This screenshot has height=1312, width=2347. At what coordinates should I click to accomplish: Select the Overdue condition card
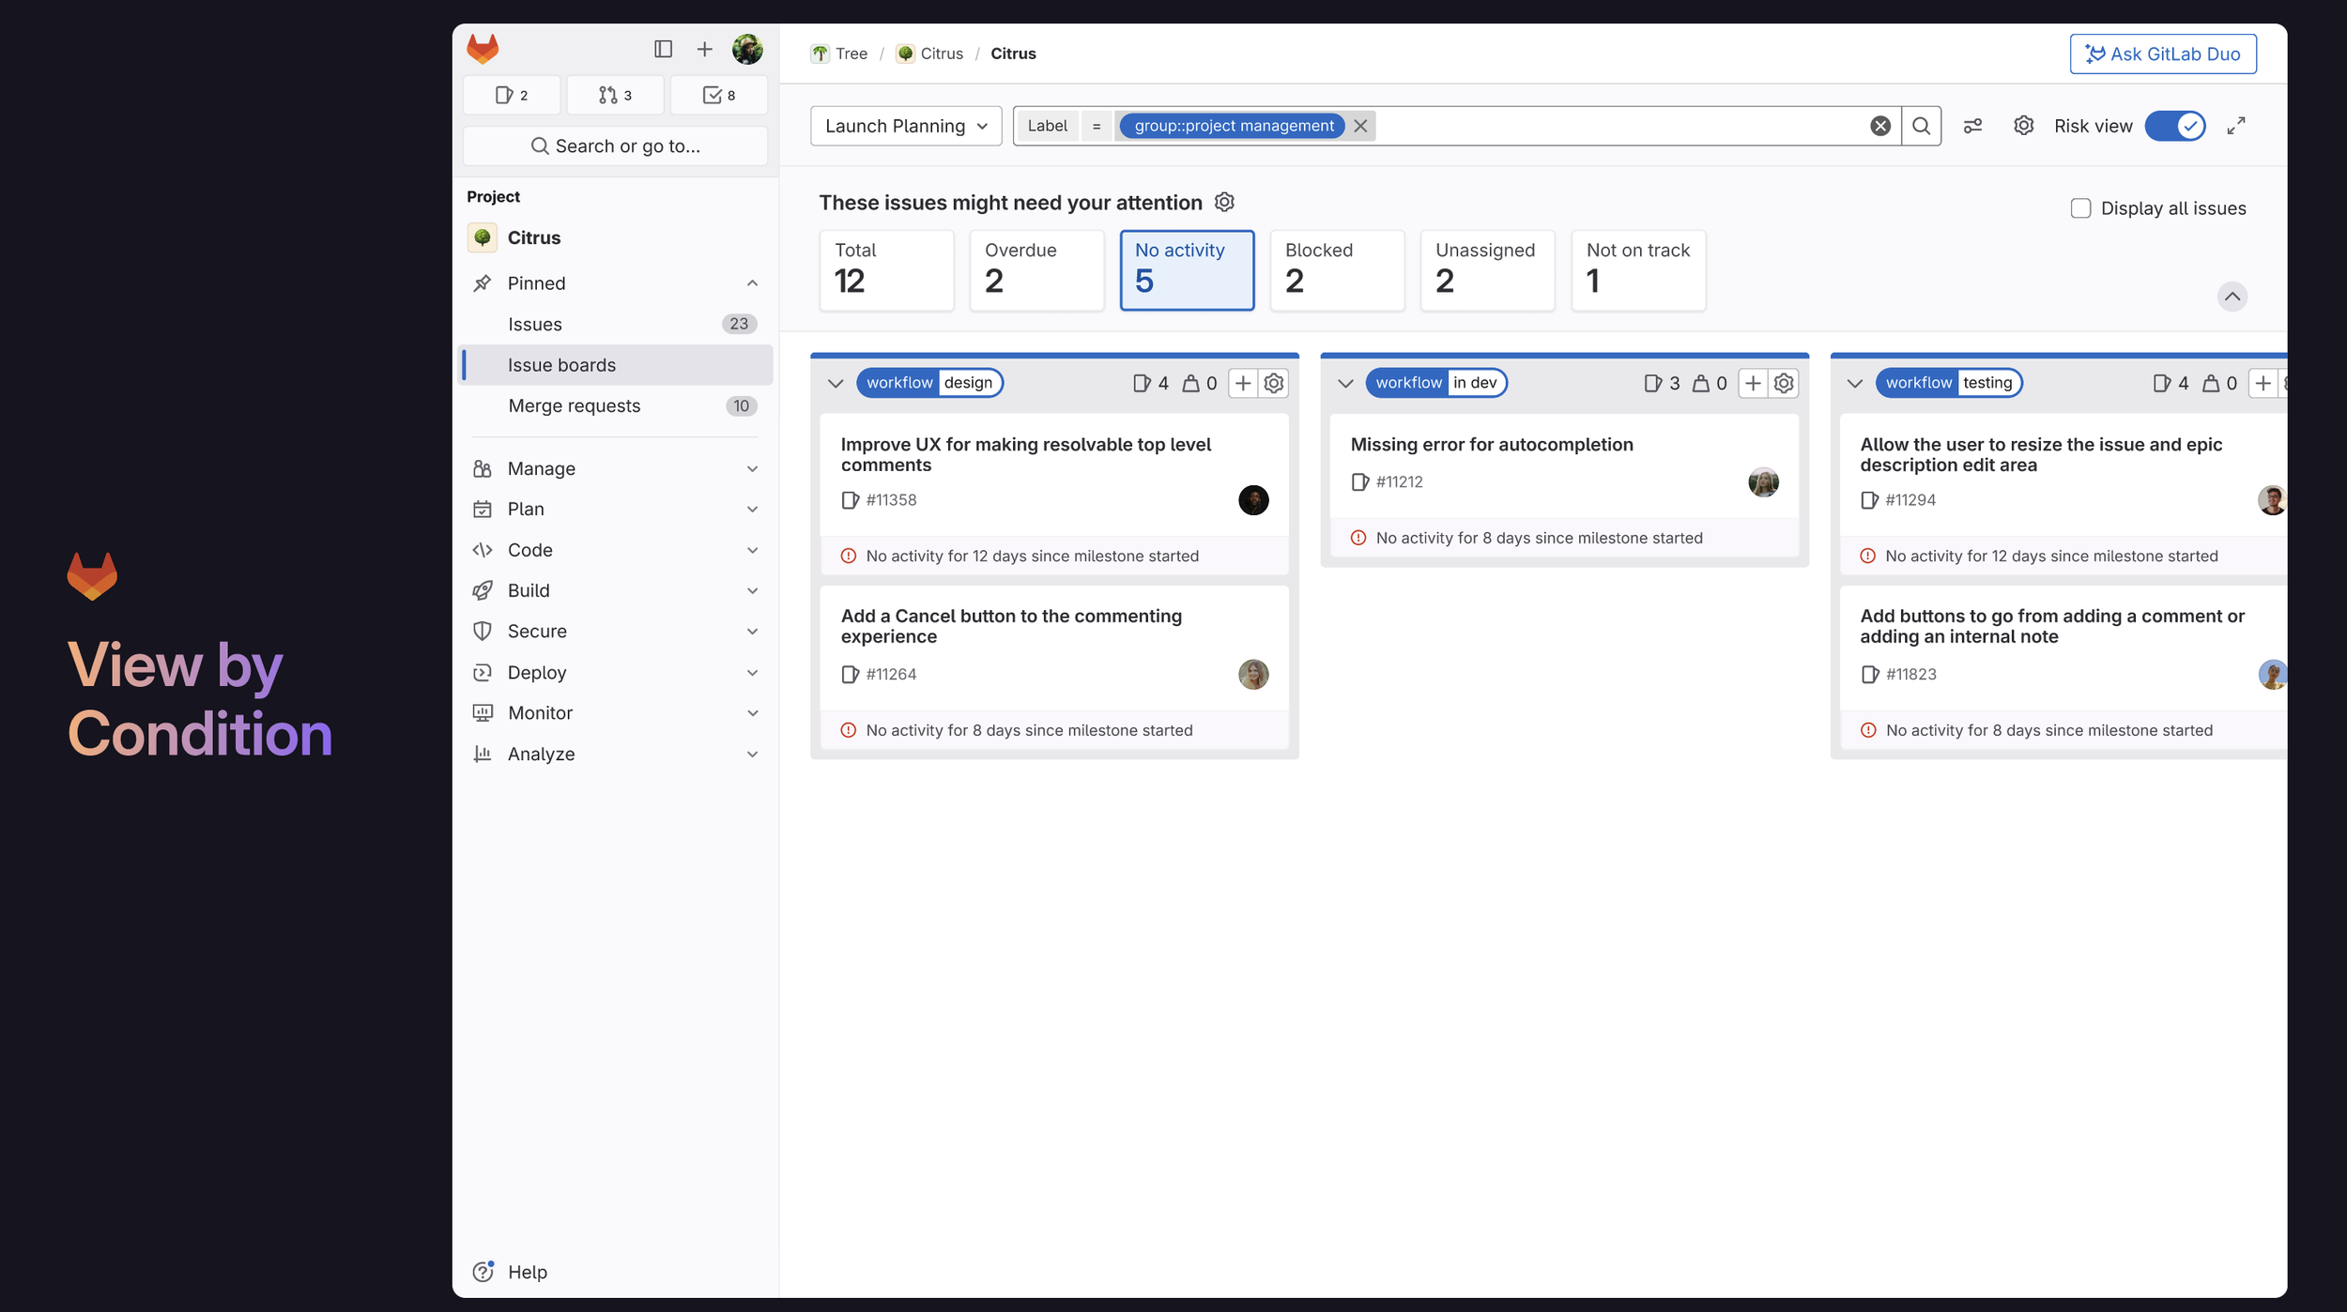point(1036,269)
